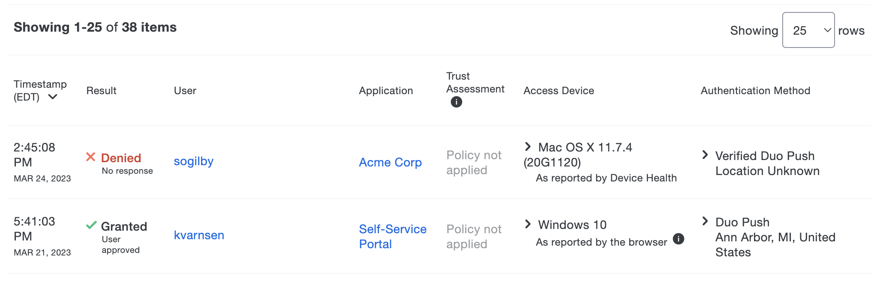
Task: Expand Windows 10 access device details
Action: point(528,223)
